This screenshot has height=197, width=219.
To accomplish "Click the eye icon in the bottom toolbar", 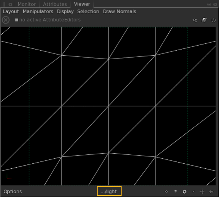I will pyautogui.click(x=166, y=192).
